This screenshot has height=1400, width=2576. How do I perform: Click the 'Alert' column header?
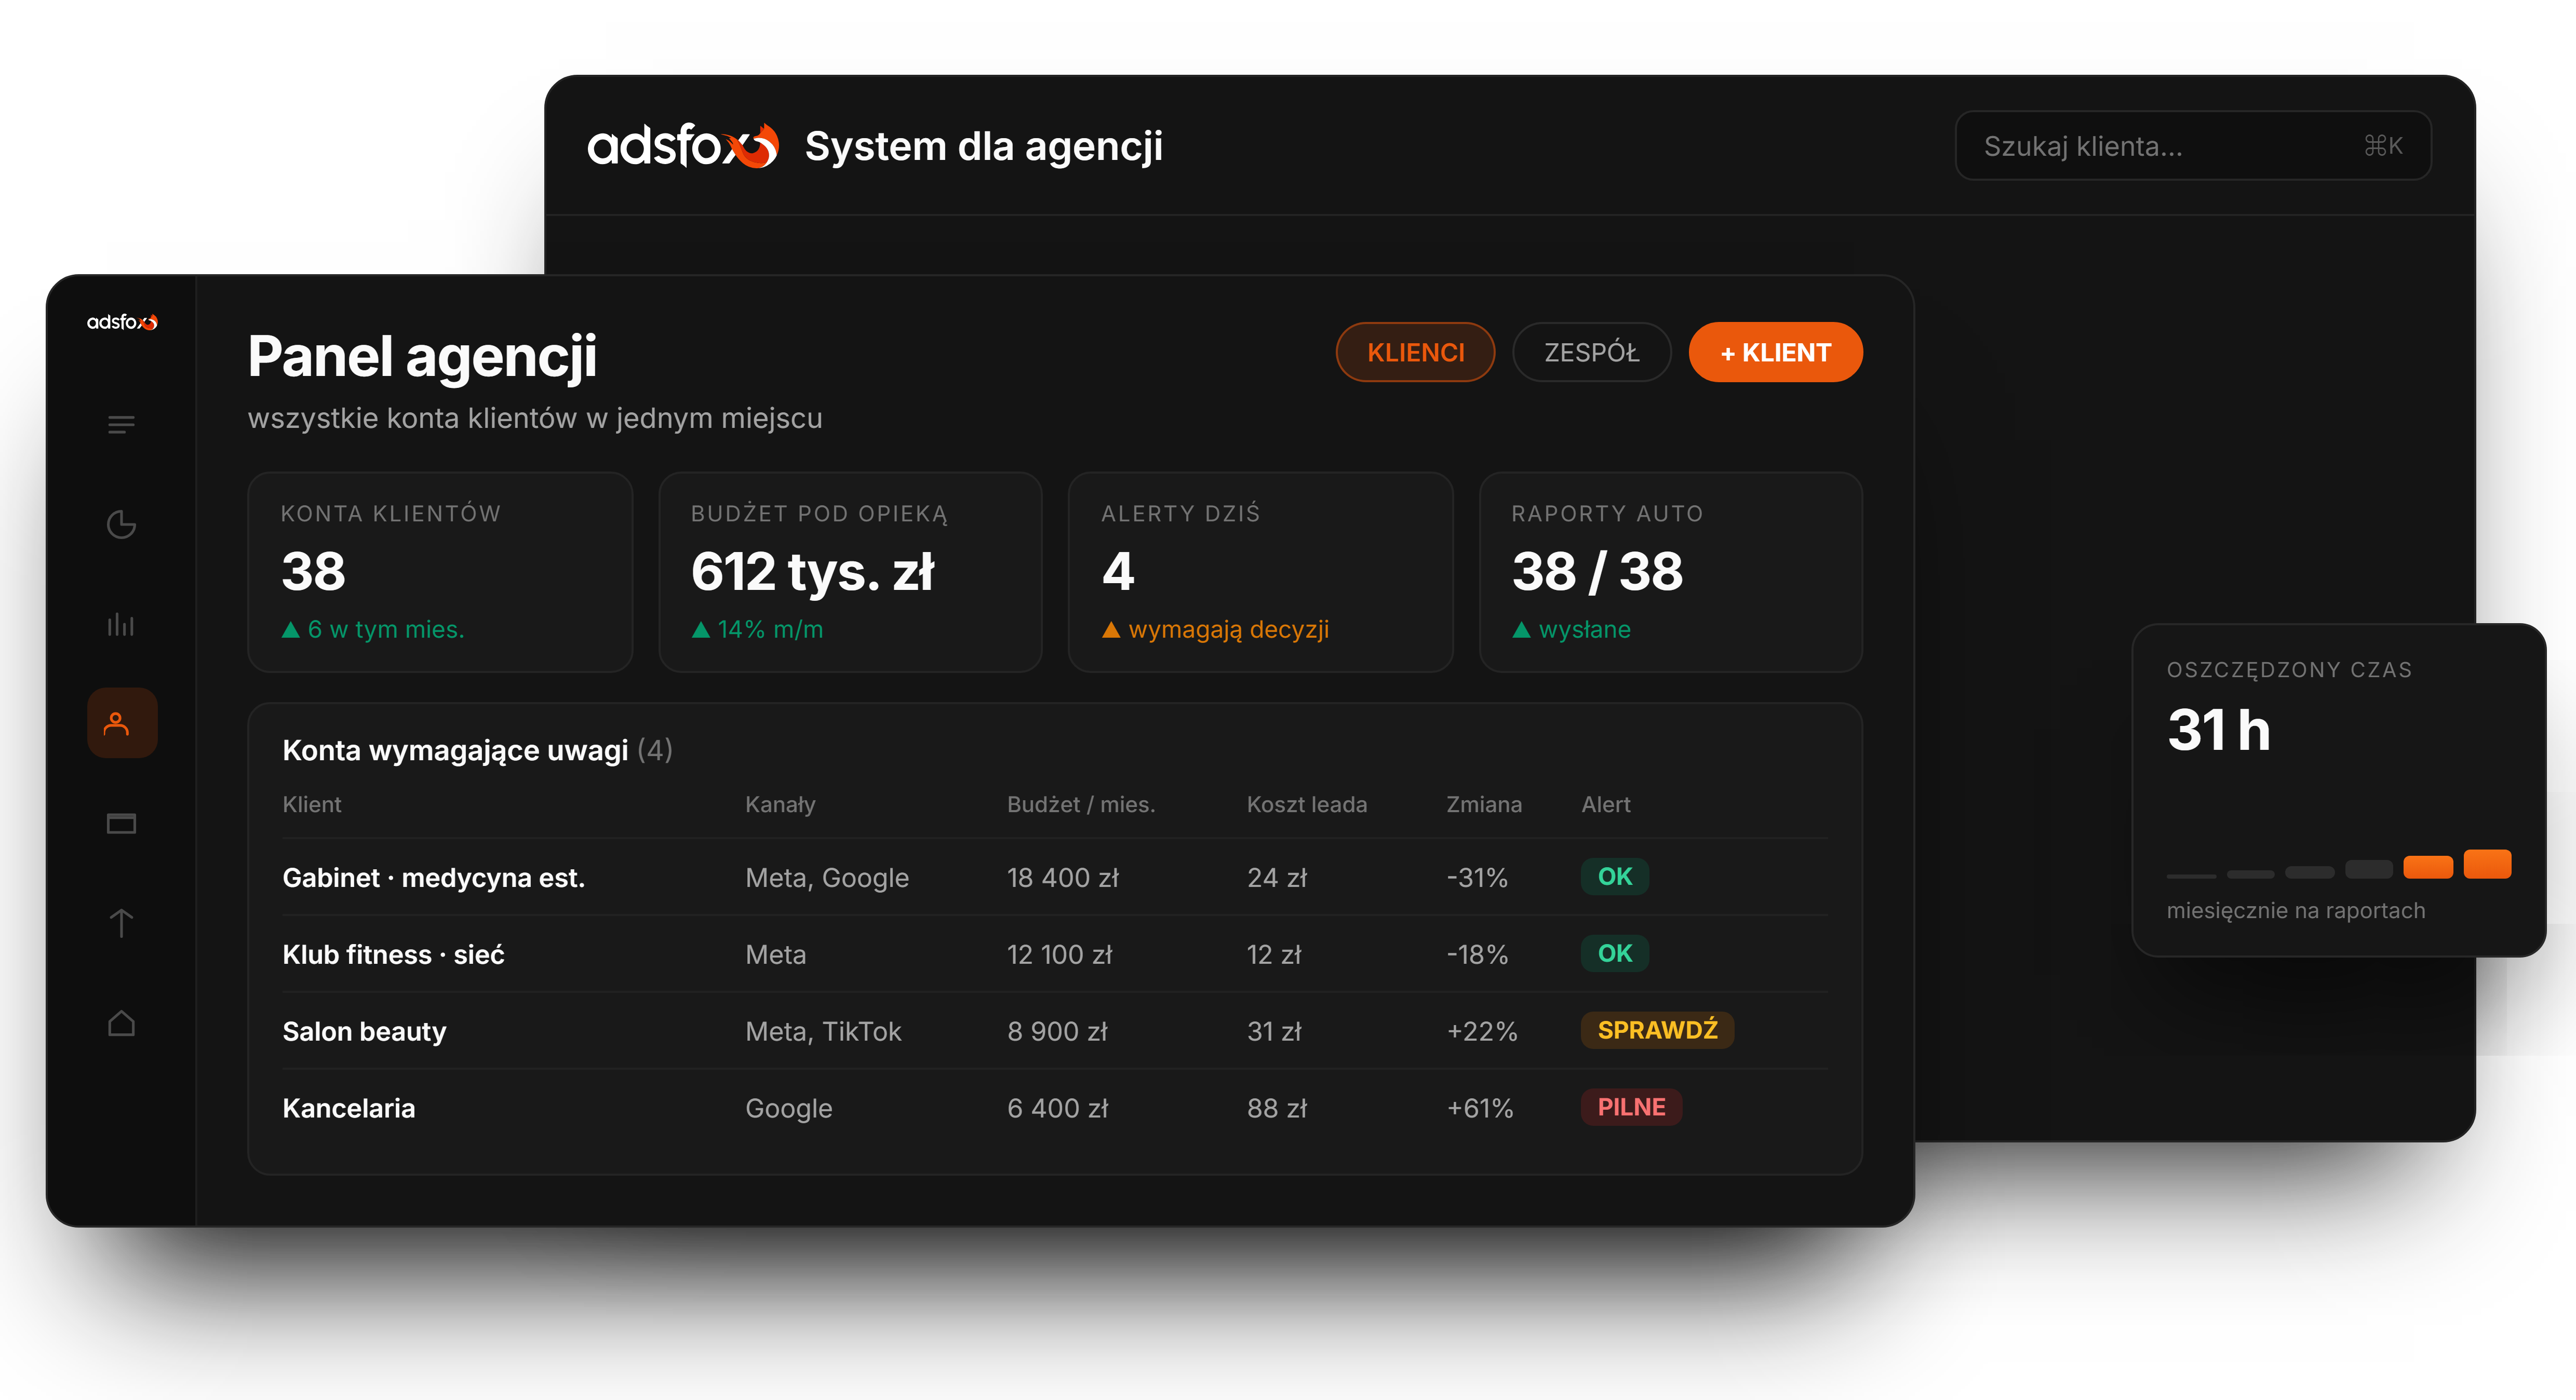(1605, 804)
